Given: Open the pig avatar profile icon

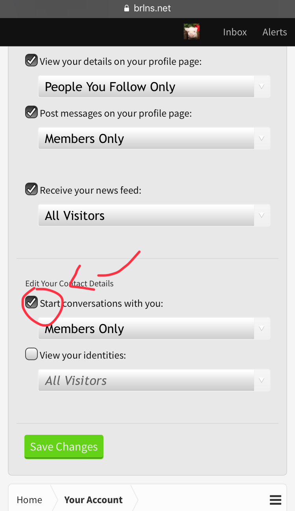Looking at the screenshot, I should coord(192,32).
